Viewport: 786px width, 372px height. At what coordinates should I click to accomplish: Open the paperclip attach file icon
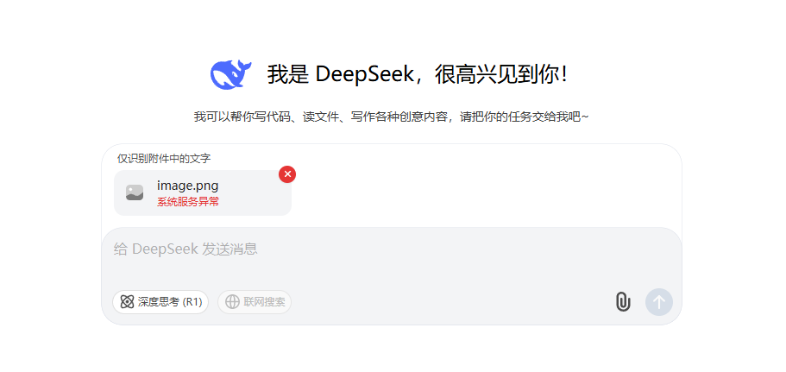(623, 302)
